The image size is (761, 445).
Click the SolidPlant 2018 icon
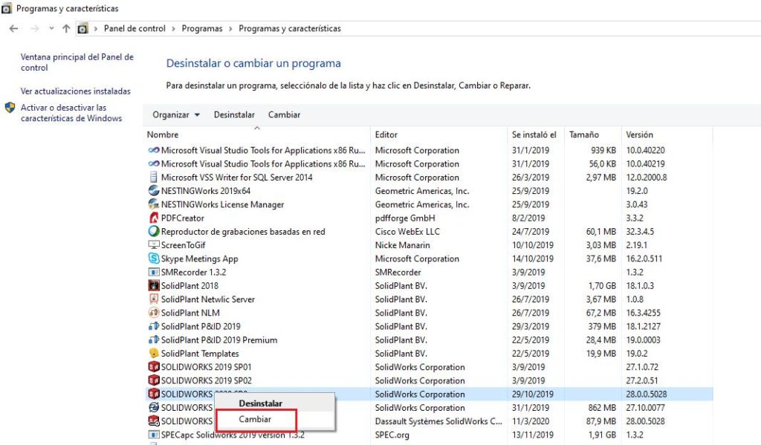(154, 286)
